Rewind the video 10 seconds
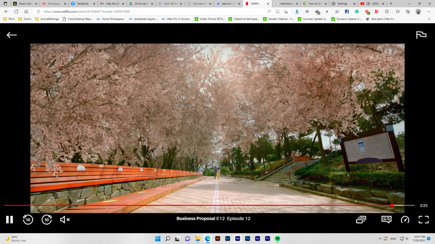 click(28, 220)
